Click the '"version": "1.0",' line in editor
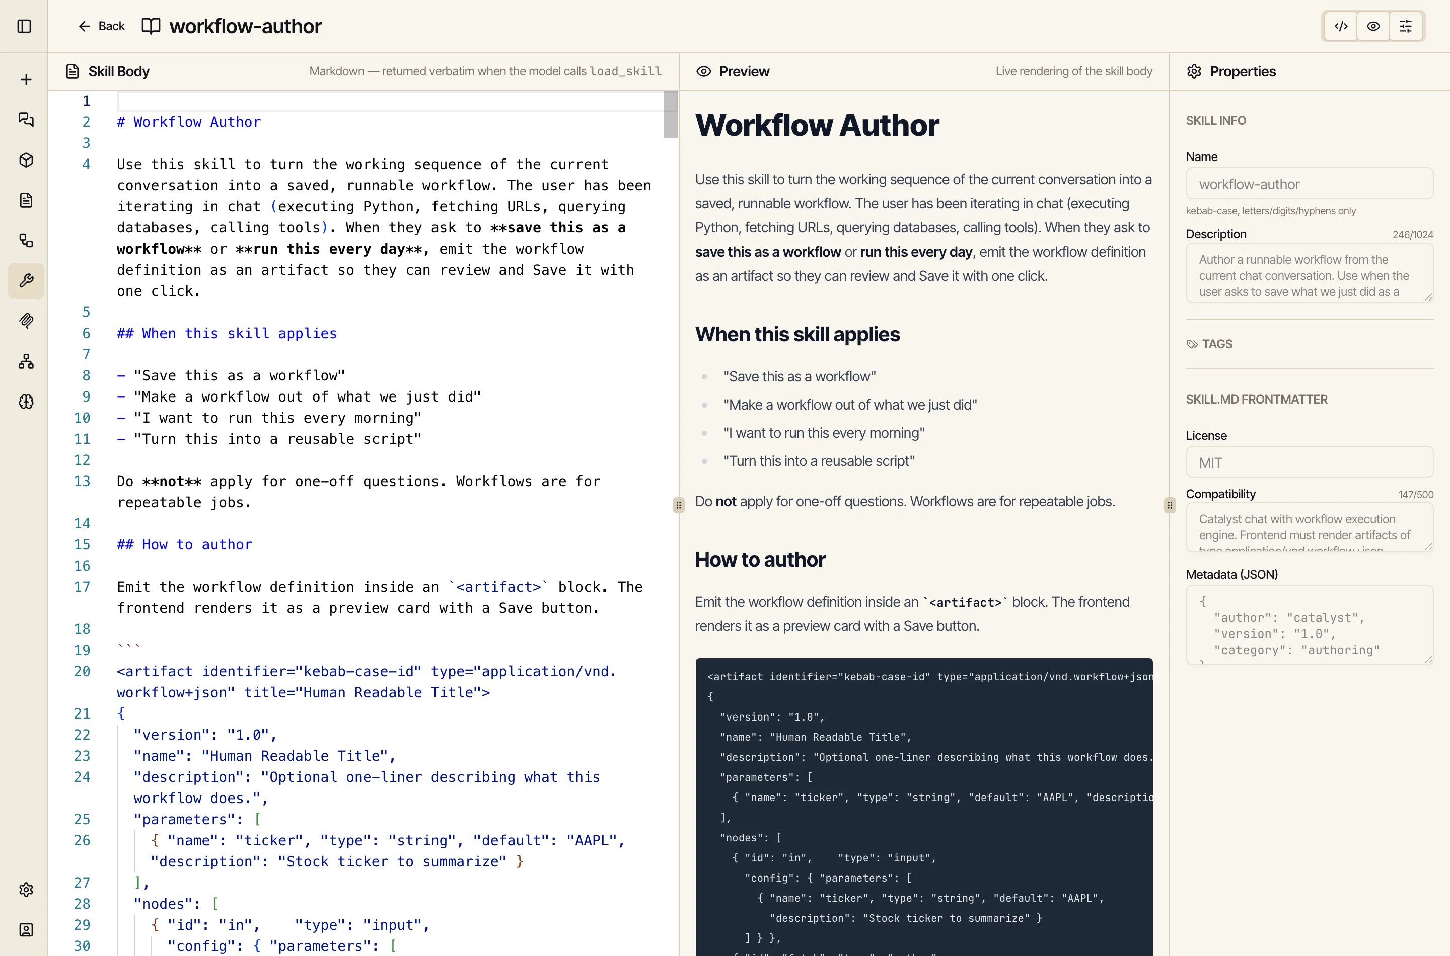 click(x=205, y=735)
